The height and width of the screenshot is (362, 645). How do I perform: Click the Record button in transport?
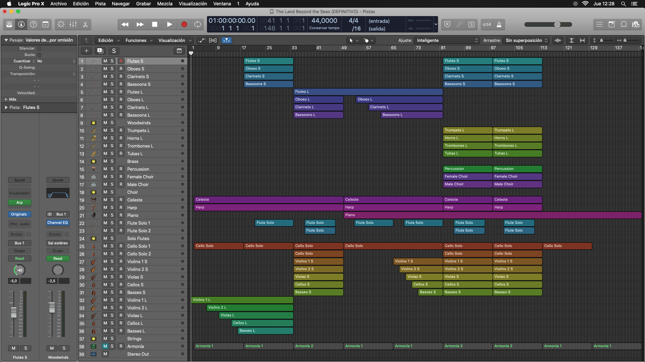click(x=184, y=24)
